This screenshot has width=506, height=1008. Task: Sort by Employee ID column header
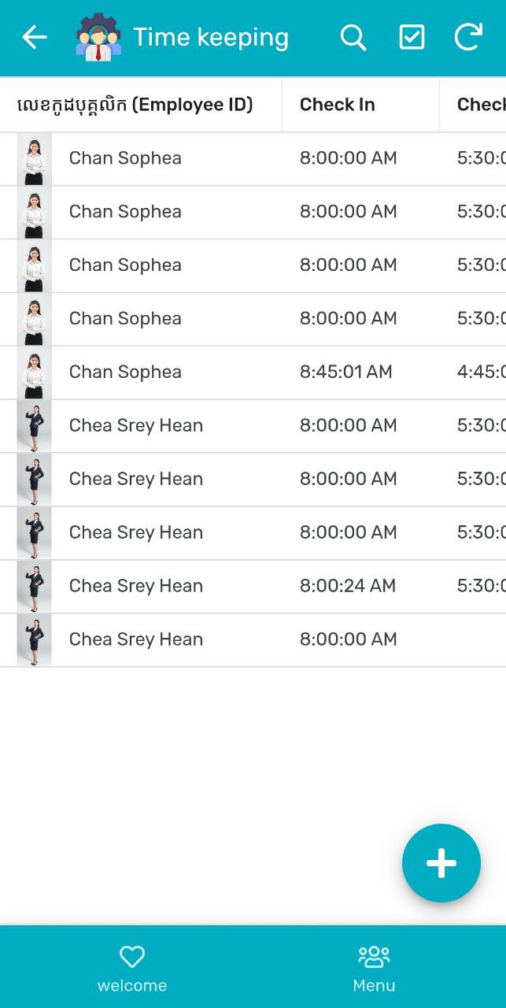[135, 105]
